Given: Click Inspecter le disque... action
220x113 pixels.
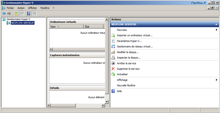Looking at the screenshot, I should tap(129, 58).
